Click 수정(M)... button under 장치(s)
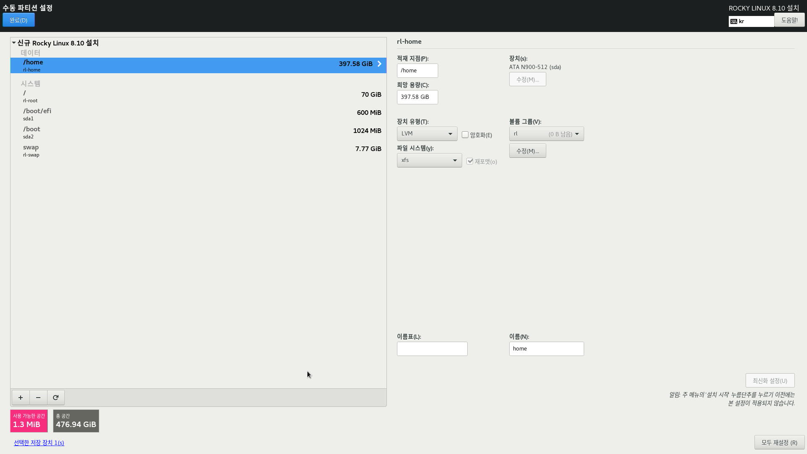 (527, 80)
